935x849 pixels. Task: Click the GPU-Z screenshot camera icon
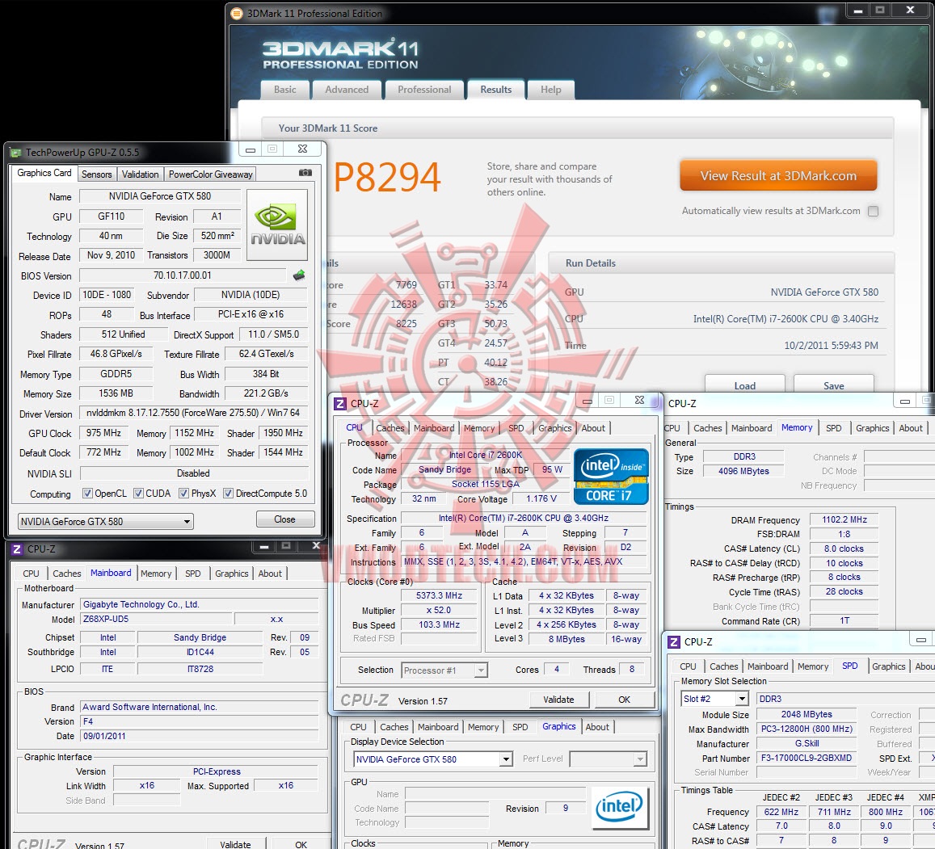(x=305, y=173)
